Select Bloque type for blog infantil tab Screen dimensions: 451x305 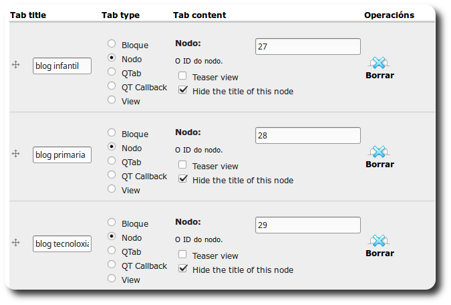pyautogui.click(x=112, y=44)
